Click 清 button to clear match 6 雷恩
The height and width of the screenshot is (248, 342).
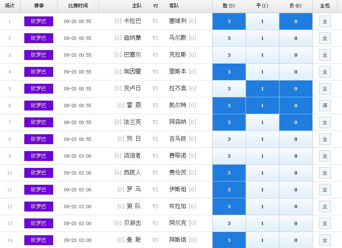(325, 106)
